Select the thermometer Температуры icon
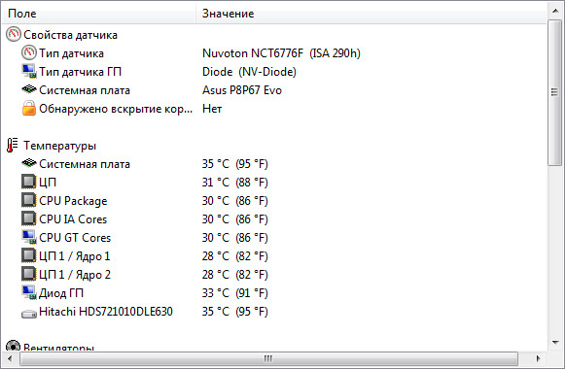Screen dimensions: 565x369 tap(13, 146)
